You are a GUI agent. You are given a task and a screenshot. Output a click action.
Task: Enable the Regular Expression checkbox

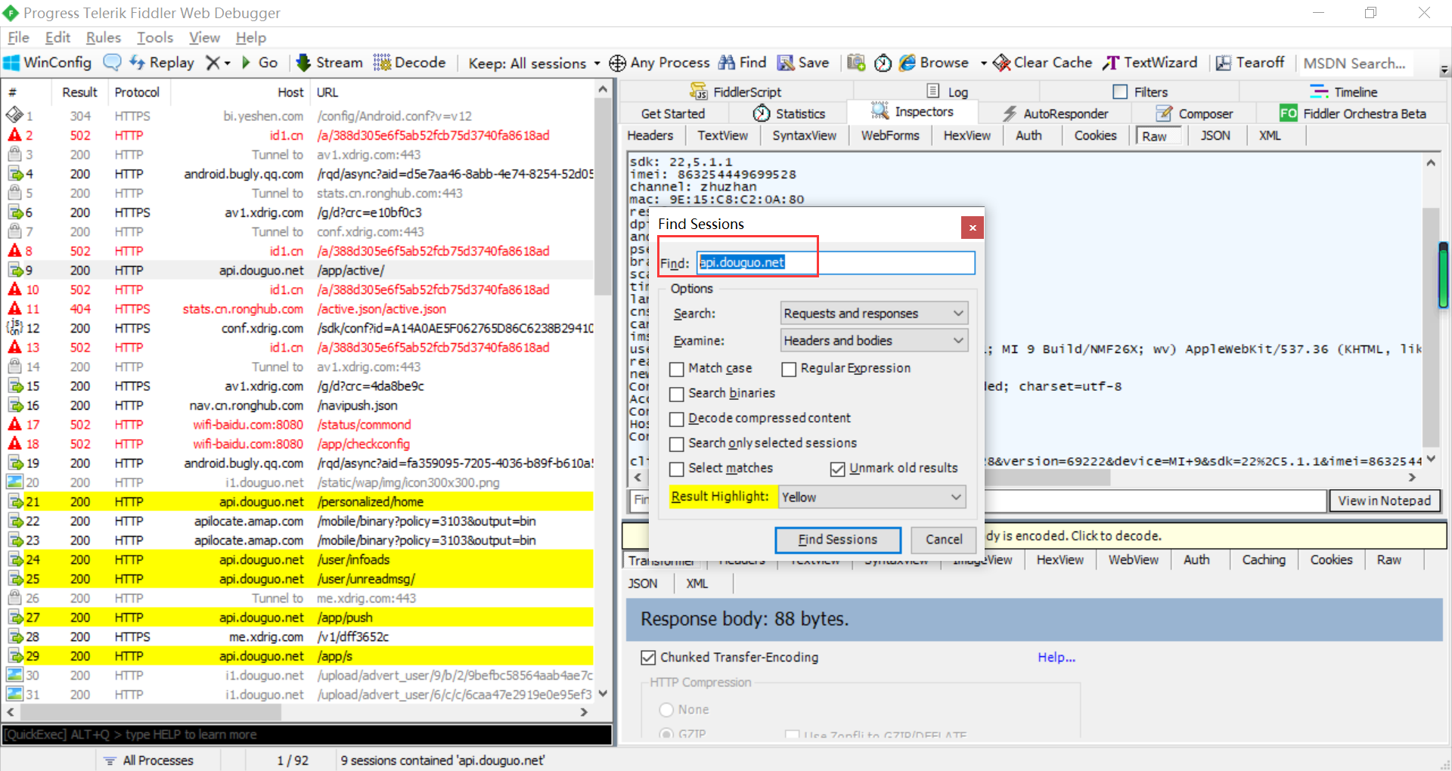(x=789, y=369)
